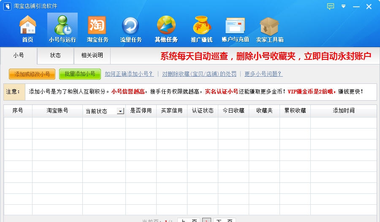380x222 pixels.
Task: Open the 卖家工具箱 box icon
Action: pos(270,29)
